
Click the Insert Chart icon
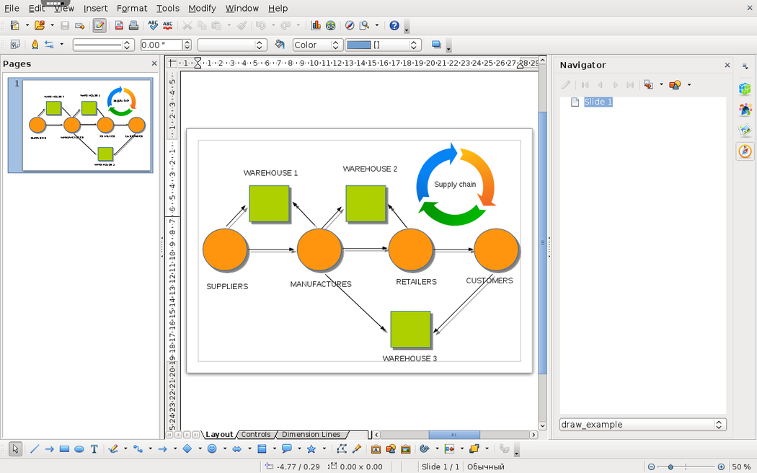pos(316,25)
